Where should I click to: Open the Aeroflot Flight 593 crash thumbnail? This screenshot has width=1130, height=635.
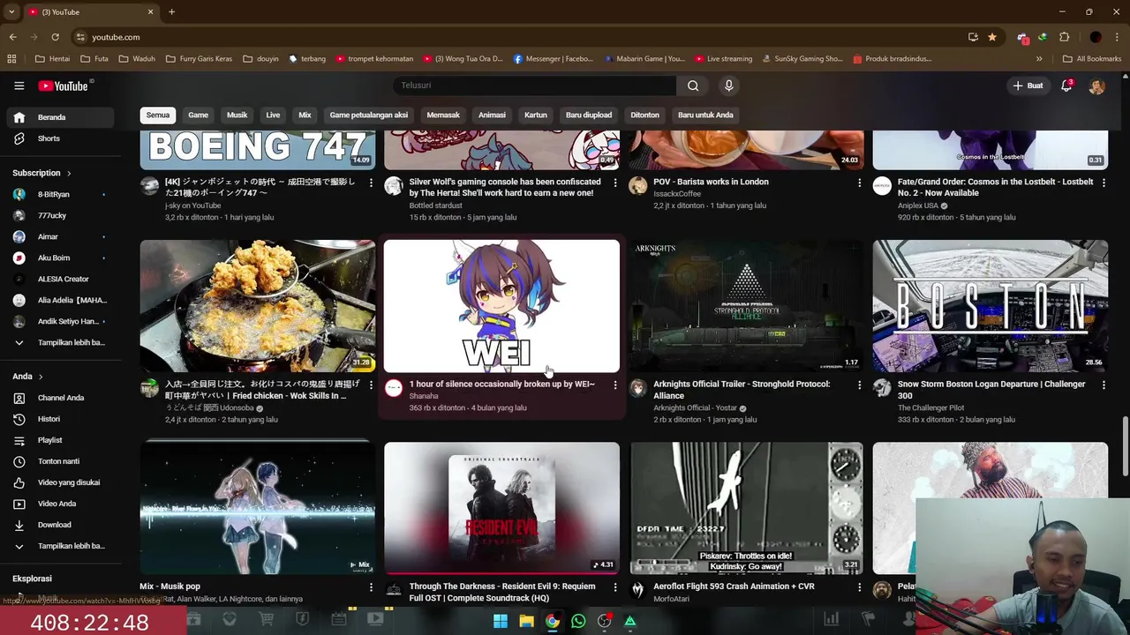tap(746, 508)
